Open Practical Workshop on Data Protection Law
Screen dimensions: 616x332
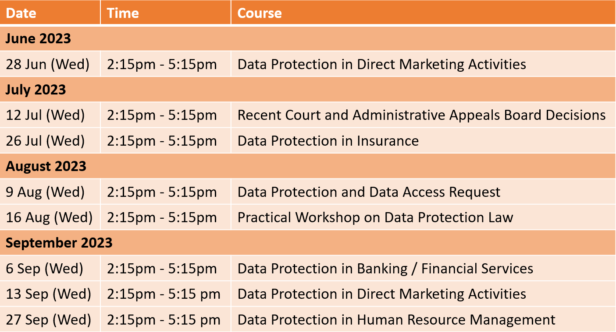coord(375,217)
